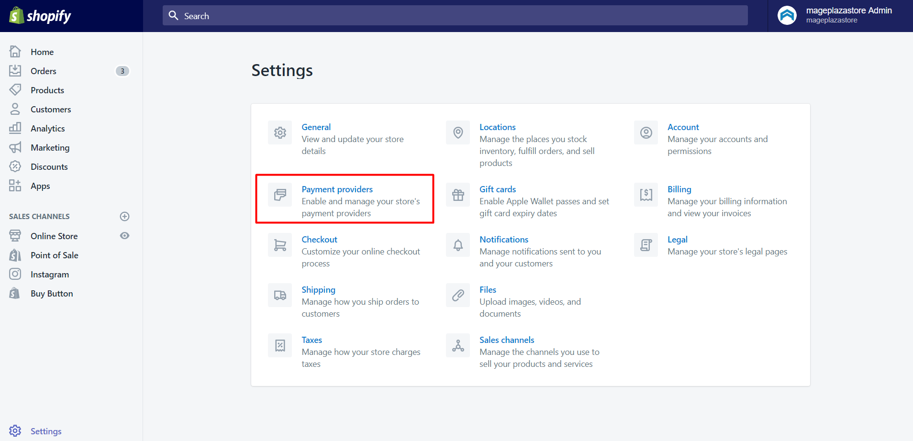Open the Home section in sidebar
913x441 pixels.
click(41, 52)
